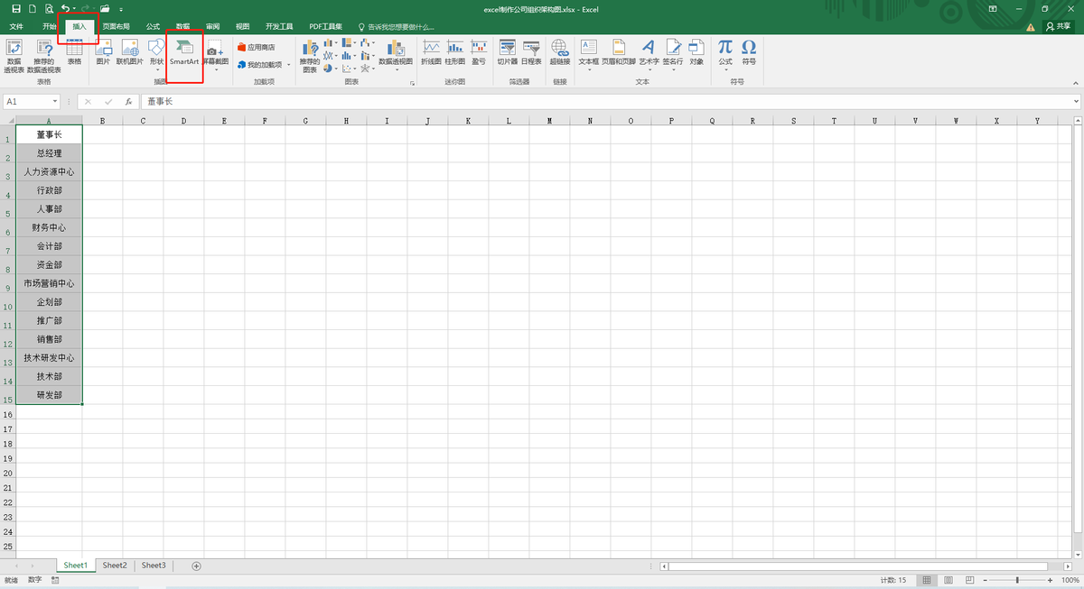Viewport: 1084px width, 589px height.
Task: Zoom in with the plus button
Action: tap(1049, 580)
